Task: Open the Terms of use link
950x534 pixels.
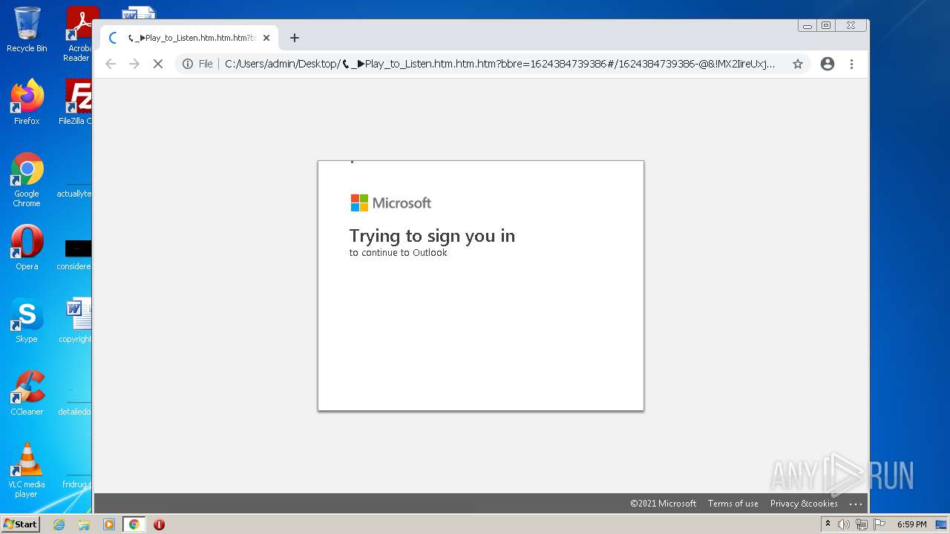Action: [733, 504]
